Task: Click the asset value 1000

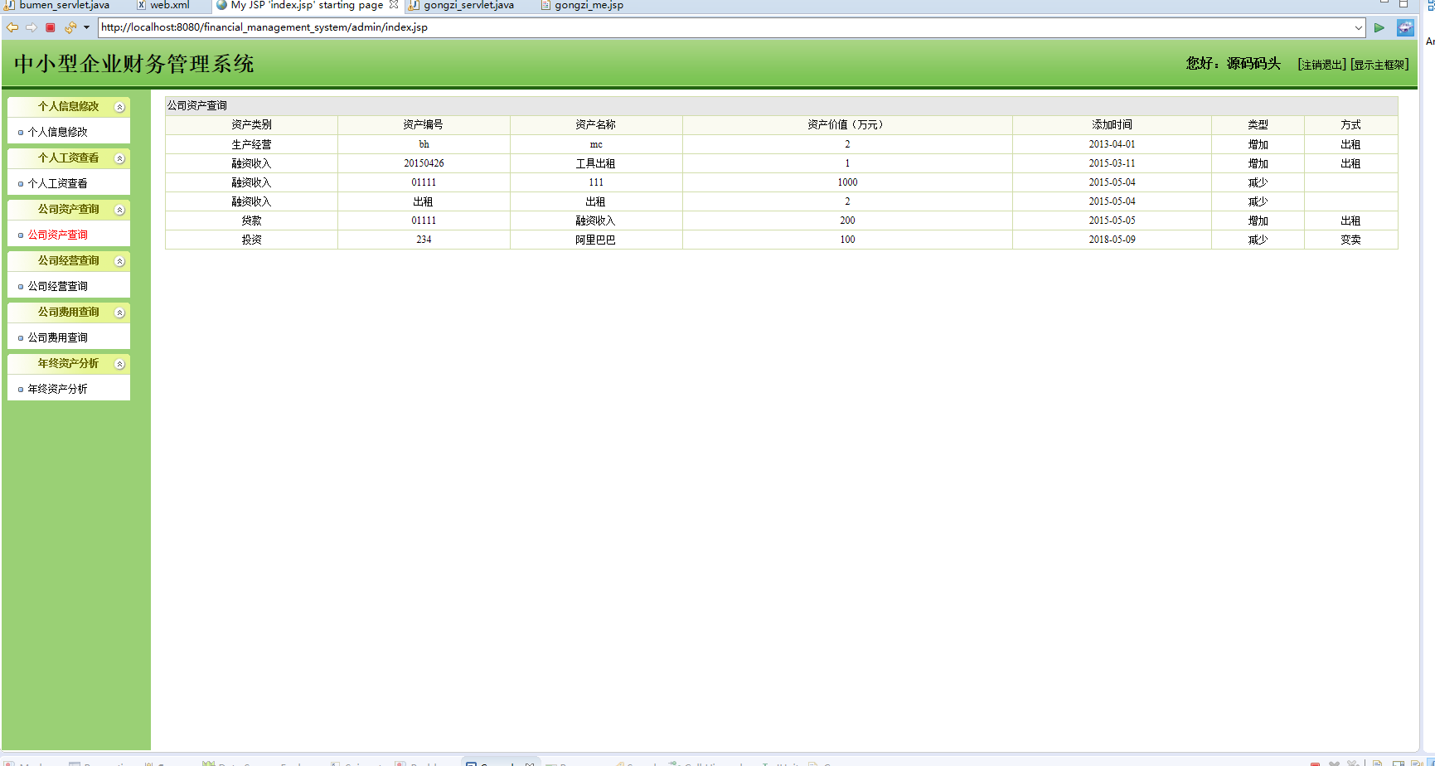Action: pyautogui.click(x=847, y=182)
